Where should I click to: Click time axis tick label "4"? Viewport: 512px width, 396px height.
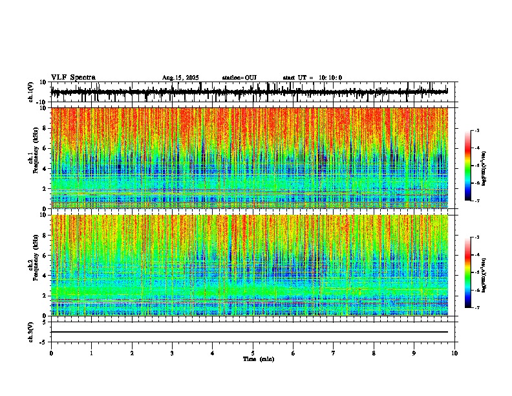[213, 353]
